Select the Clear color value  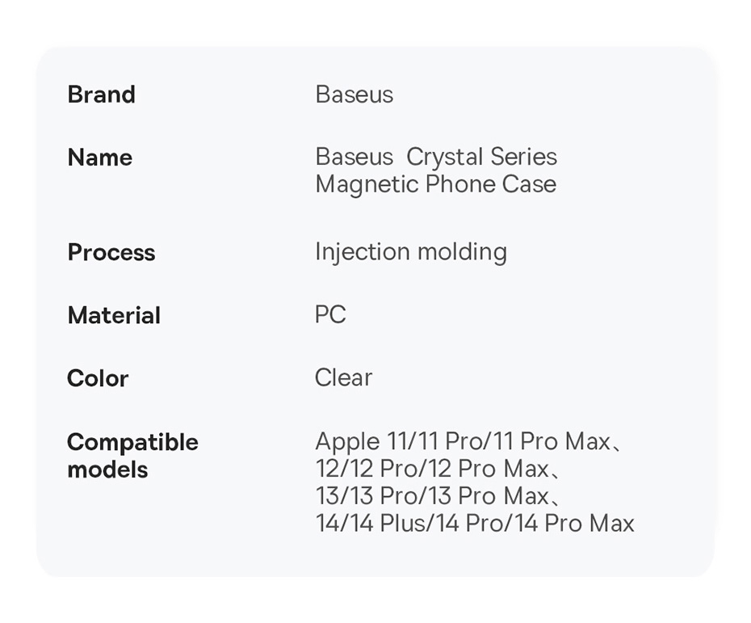point(343,377)
